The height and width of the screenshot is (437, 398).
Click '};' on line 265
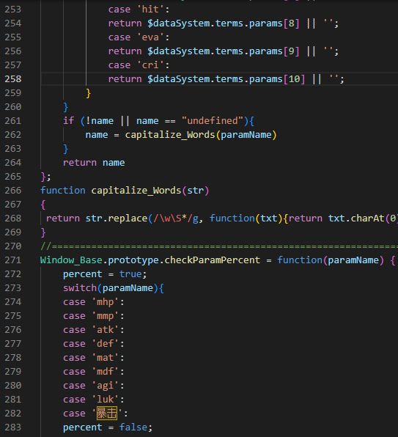click(46, 177)
